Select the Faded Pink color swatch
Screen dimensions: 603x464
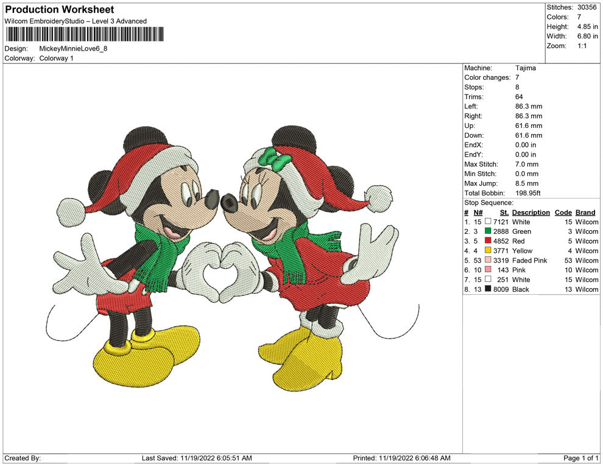[x=488, y=260]
